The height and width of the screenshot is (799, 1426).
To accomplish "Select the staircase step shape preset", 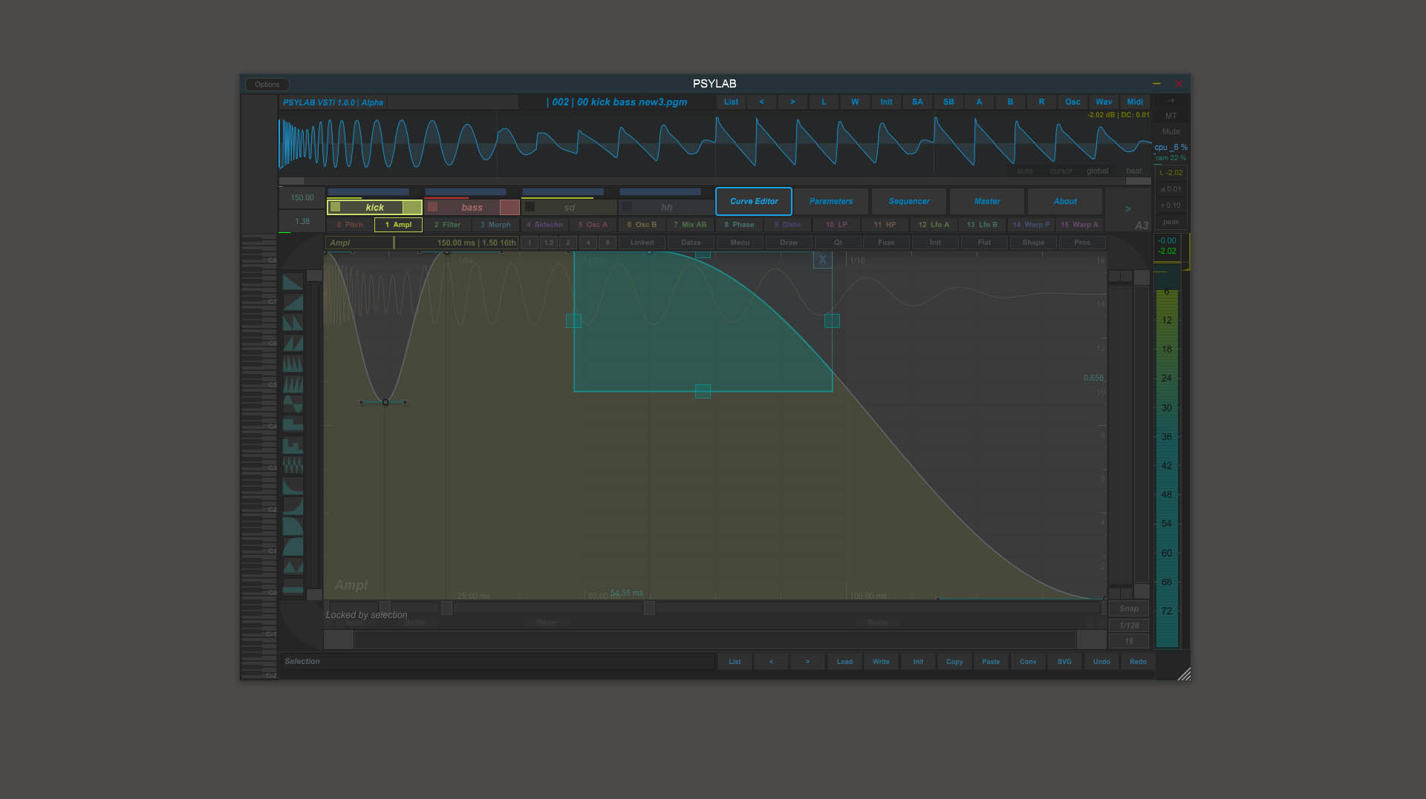I will pyautogui.click(x=293, y=445).
